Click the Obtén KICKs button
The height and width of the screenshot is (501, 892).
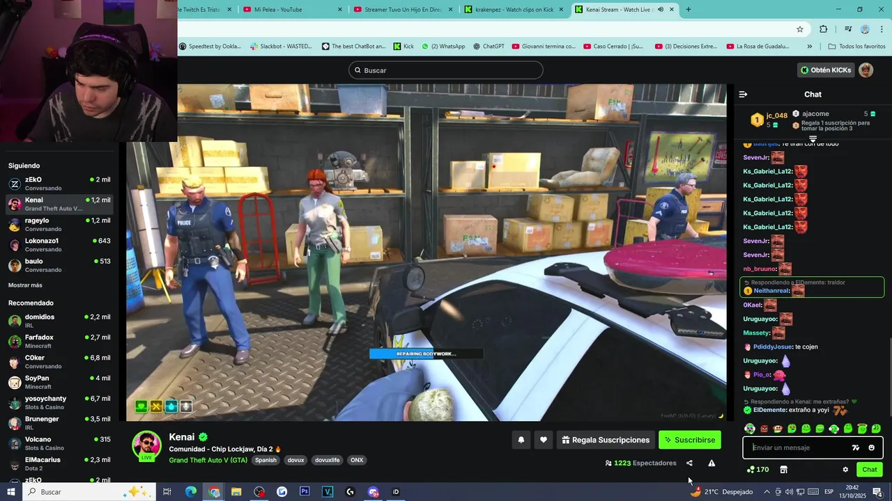pyautogui.click(x=826, y=70)
